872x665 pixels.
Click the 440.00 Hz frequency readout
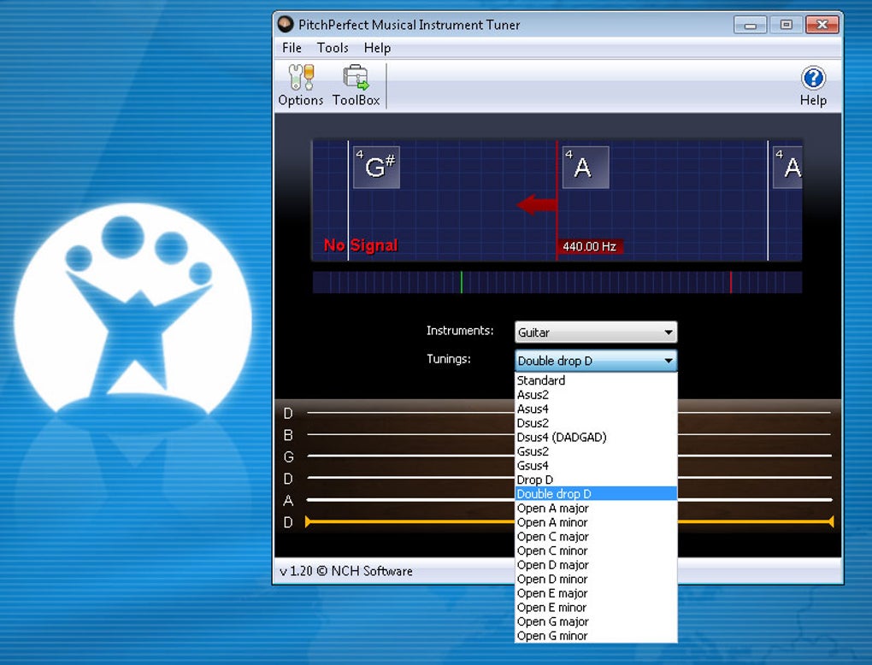[590, 246]
